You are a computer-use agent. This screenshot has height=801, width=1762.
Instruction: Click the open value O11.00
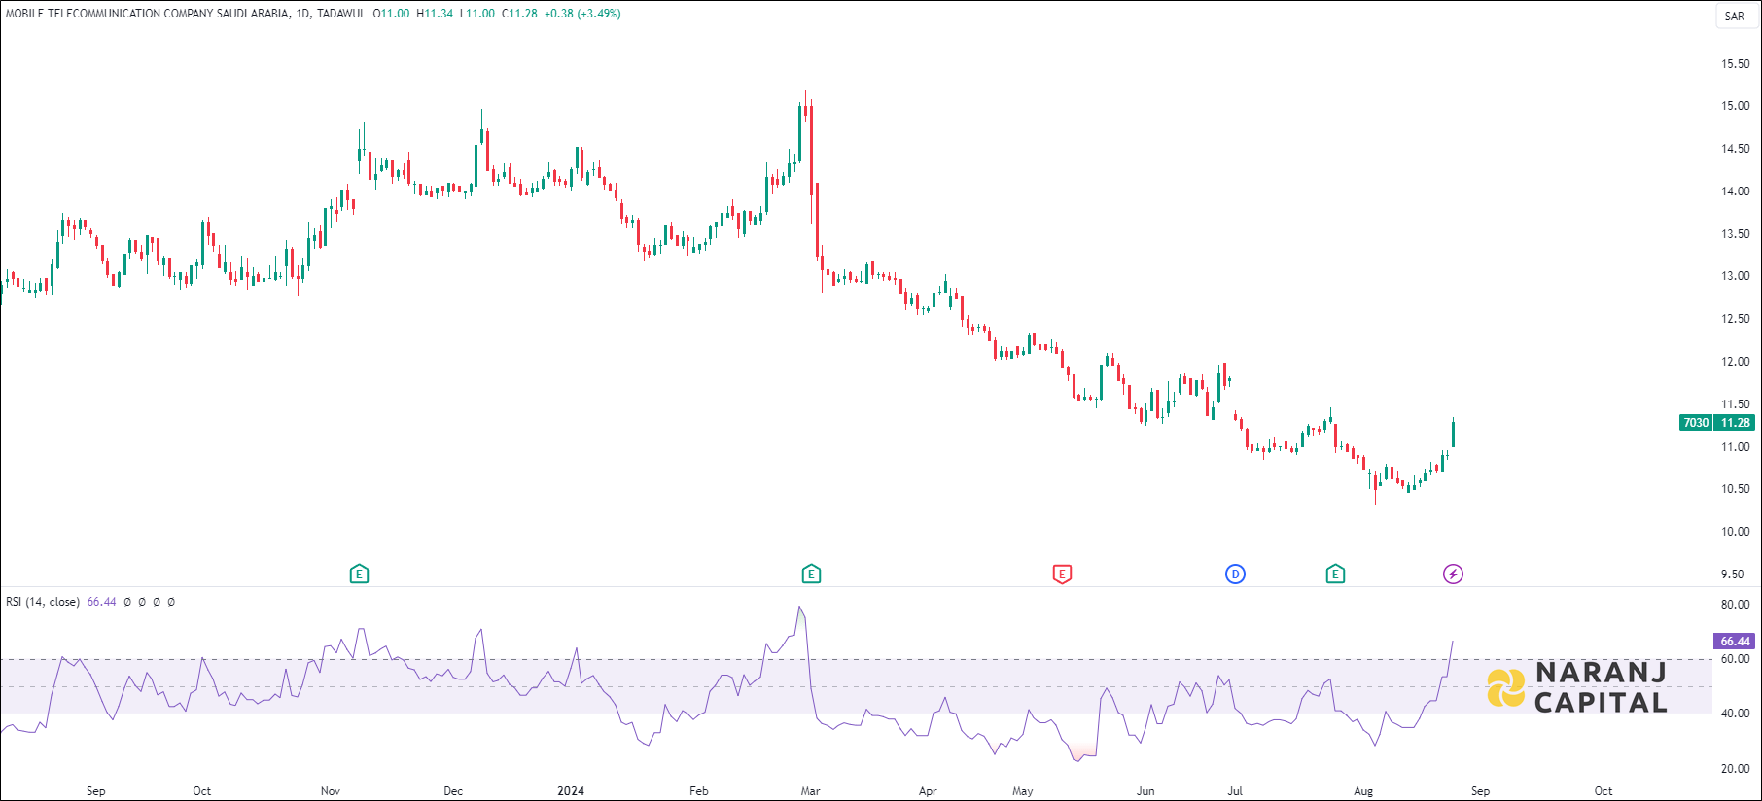[392, 14]
